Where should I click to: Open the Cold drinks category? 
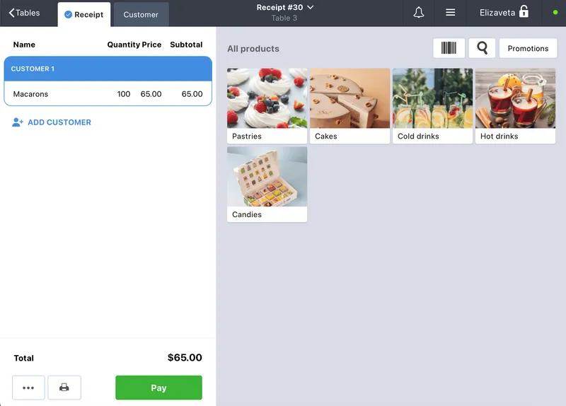[x=432, y=106]
